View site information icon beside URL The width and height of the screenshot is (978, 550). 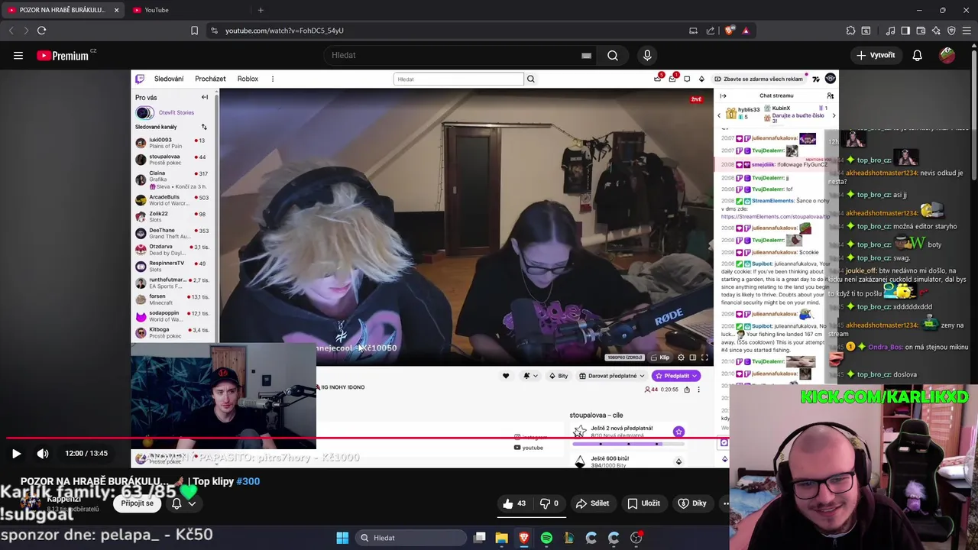pos(214,31)
